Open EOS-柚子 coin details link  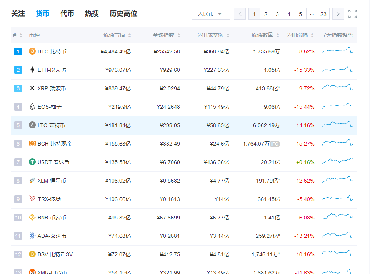coord(49,107)
